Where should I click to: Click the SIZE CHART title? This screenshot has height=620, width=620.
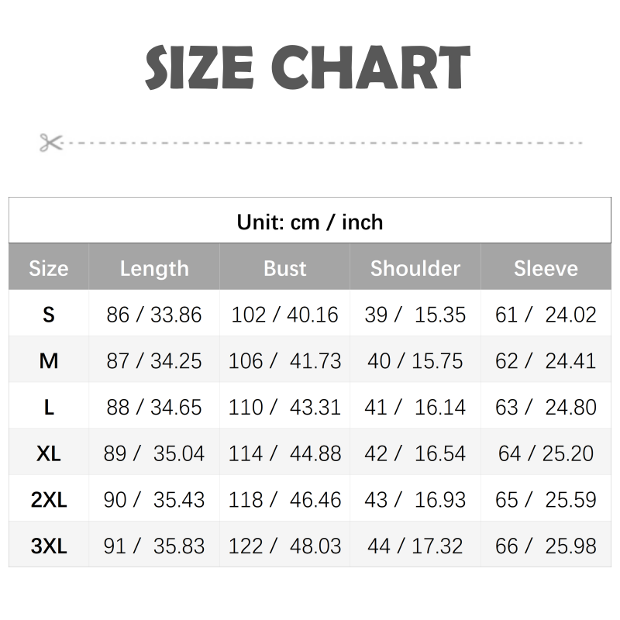(308, 68)
